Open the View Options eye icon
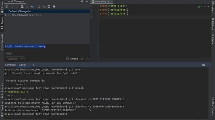Screen dimensions: 215x120 (44, 7)
